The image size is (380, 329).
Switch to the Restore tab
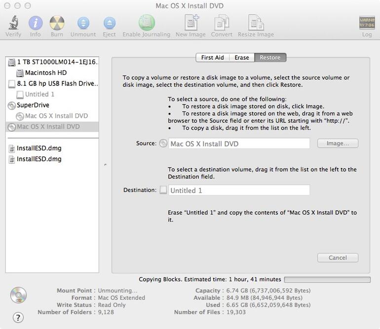point(270,58)
